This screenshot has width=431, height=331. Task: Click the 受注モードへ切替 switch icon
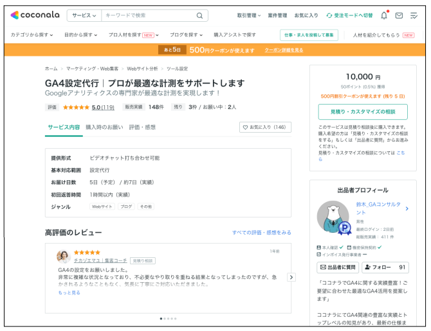pos(329,15)
